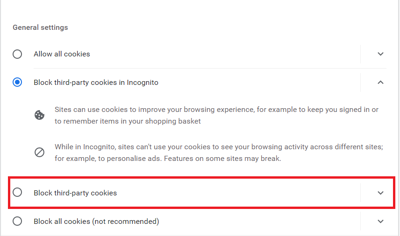Click the Incognito browsing activity description text
The image size is (400, 236).
pyautogui.click(x=219, y=153)
